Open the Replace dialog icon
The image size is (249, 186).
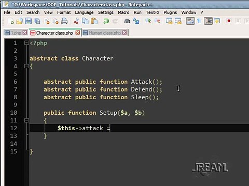pos(136,21)
